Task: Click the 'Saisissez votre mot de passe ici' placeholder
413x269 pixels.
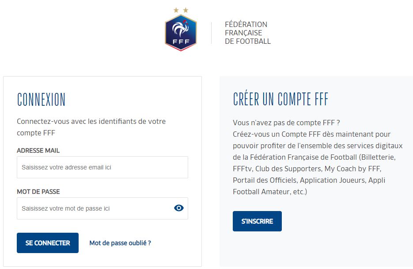Action: coord(65,208)
